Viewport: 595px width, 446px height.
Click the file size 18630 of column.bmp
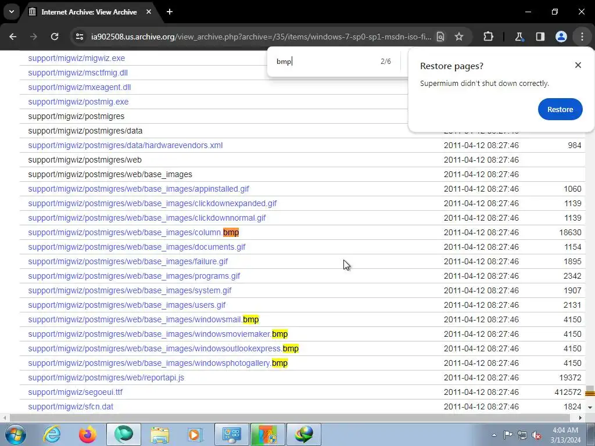coord(570,232)
